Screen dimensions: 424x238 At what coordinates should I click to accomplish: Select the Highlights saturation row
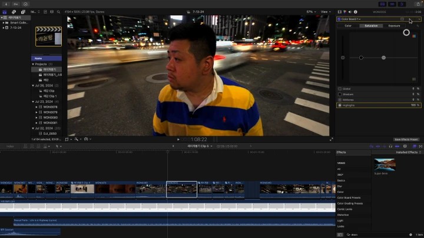tap(379, 105)
